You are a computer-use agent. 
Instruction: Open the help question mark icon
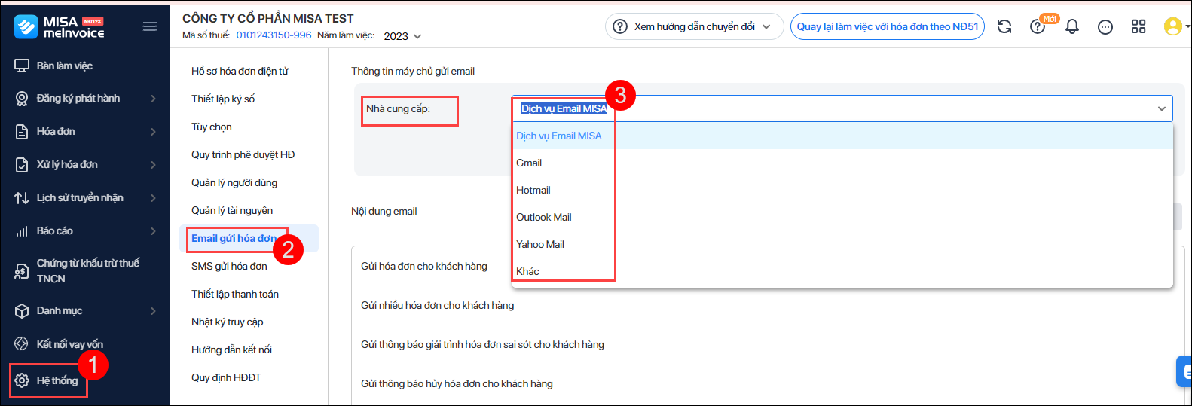pos(1038,27)
